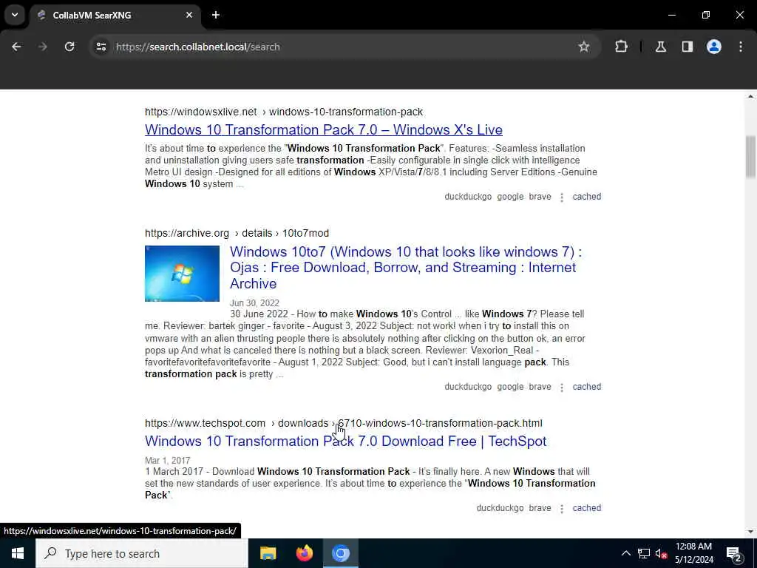This screenshot has height=568, width=757.
Task: Open the Extensions puzzle icon
Action: pos(621,47)
